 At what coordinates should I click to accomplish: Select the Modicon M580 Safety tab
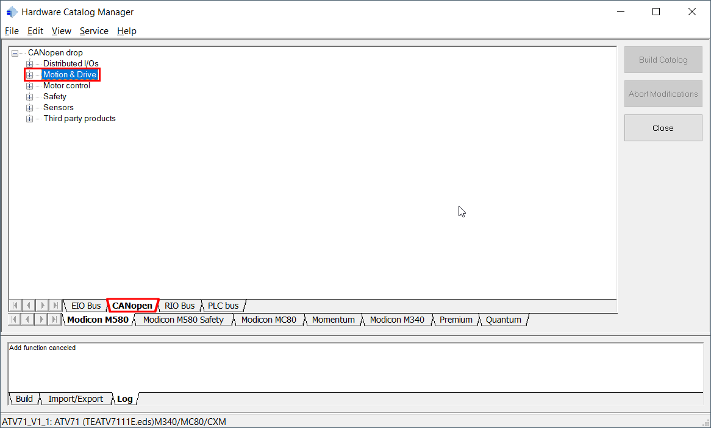click(183, 320)
